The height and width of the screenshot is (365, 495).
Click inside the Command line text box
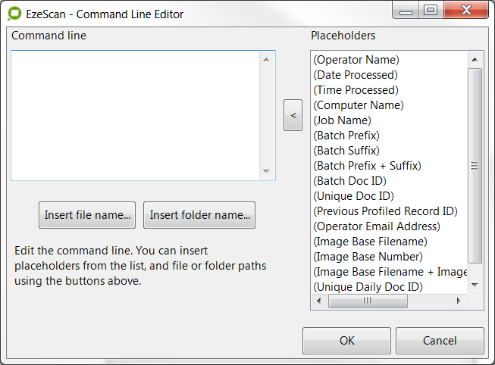[x=136, y=115]
